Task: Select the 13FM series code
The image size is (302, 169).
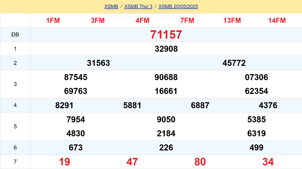Action: point(232,21)
